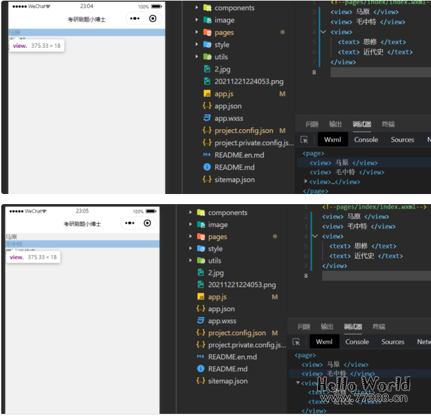Collapse the expanded view node in lower Wxml tree
The image size is (431, 417).
298,383
